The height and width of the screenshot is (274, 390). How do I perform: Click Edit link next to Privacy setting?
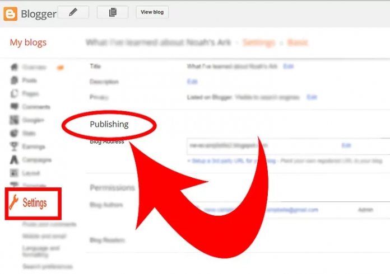(312, 97)
